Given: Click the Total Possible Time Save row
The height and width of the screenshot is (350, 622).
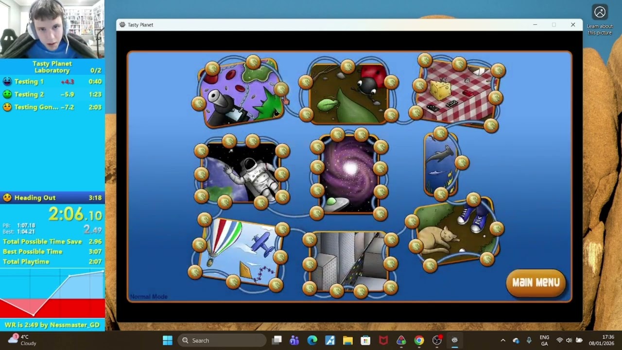Looking at the screenshot, I should tap(52, 242).
